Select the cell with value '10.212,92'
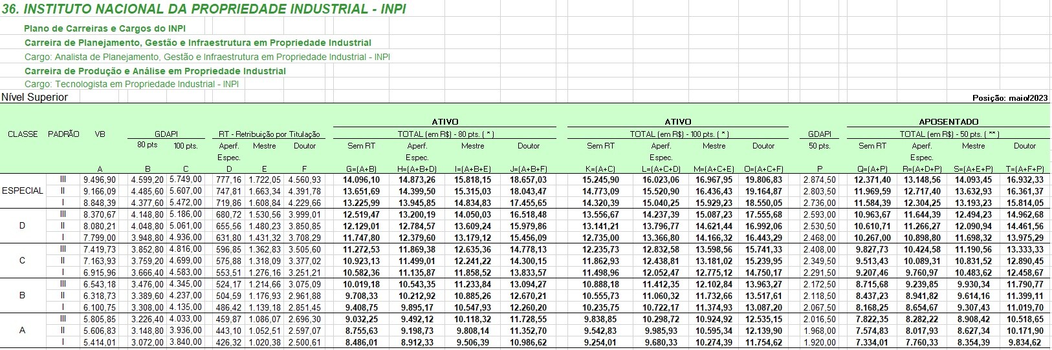The image size is (1052, 350). pyautogui.click(x=417, y=296)
